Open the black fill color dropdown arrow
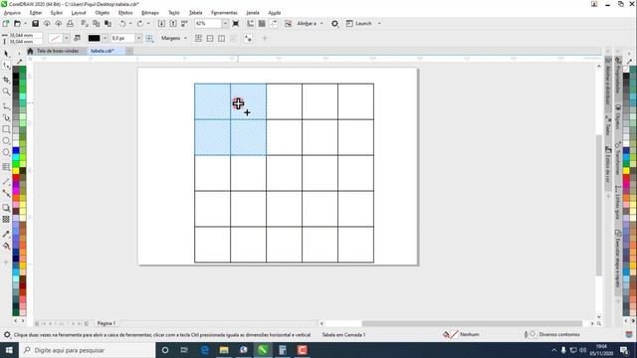637x358 pixels. tap(106, 38)
